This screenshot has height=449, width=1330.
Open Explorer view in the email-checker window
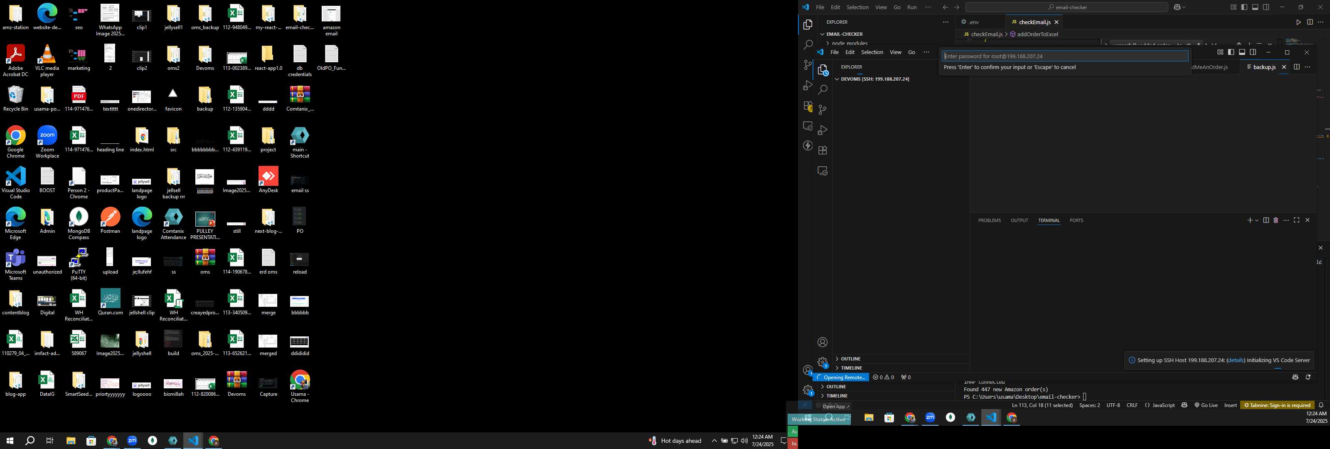(x=808, y=25)
